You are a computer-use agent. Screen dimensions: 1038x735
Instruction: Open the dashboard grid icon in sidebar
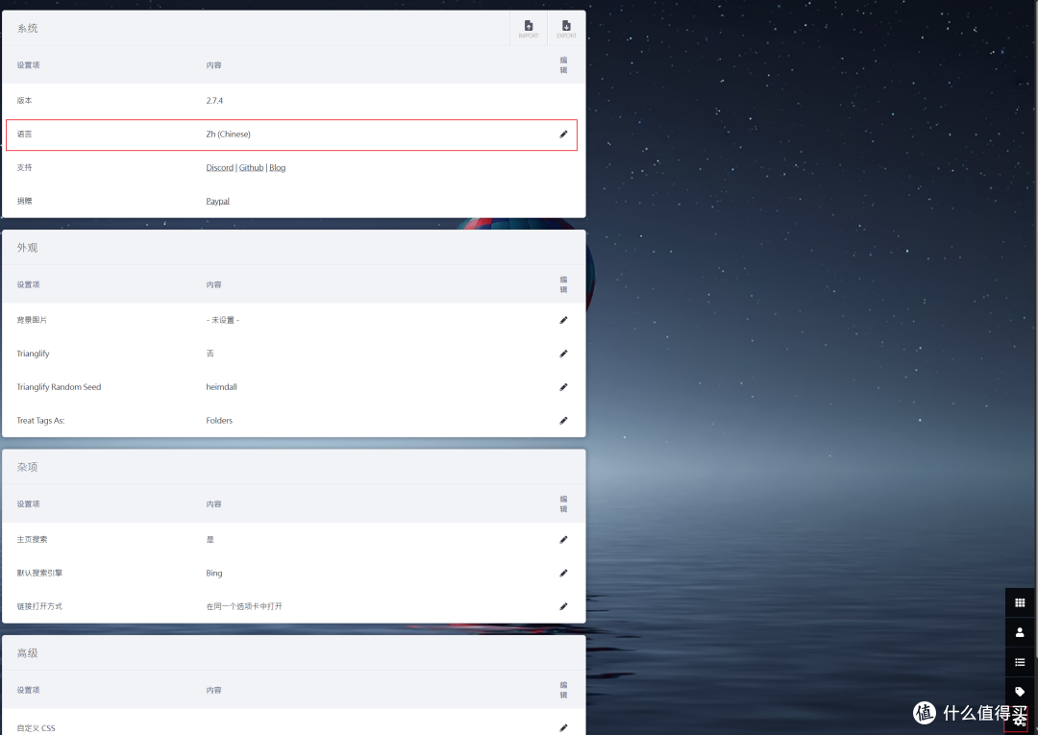1020,602
